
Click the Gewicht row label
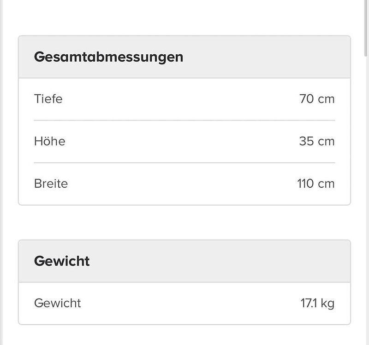tap(57, 303)
